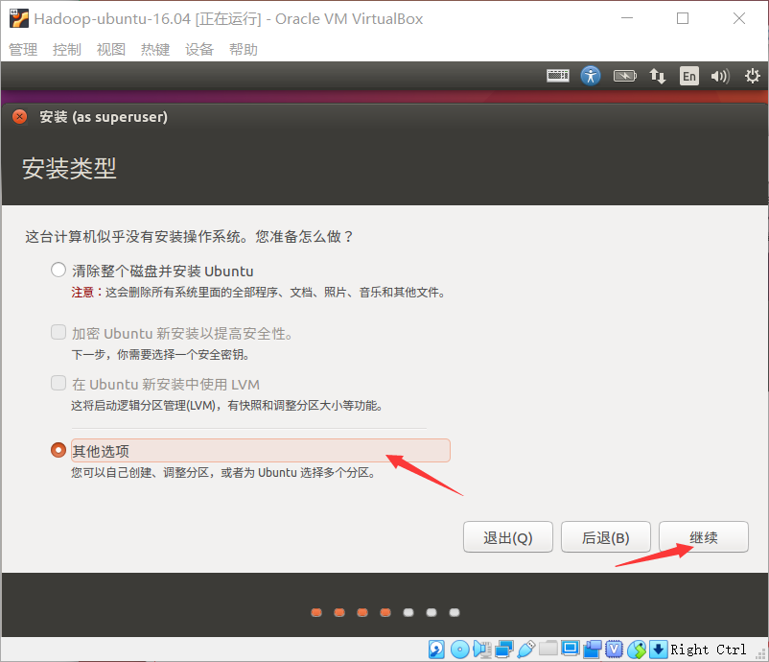The width and height of the screenshot is (769, 662).
Task: Select the 其他选项 radio button
Action: point(58,450)
